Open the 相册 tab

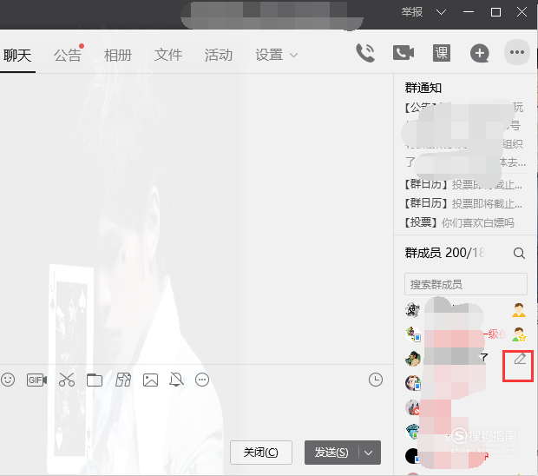[118, 55]
